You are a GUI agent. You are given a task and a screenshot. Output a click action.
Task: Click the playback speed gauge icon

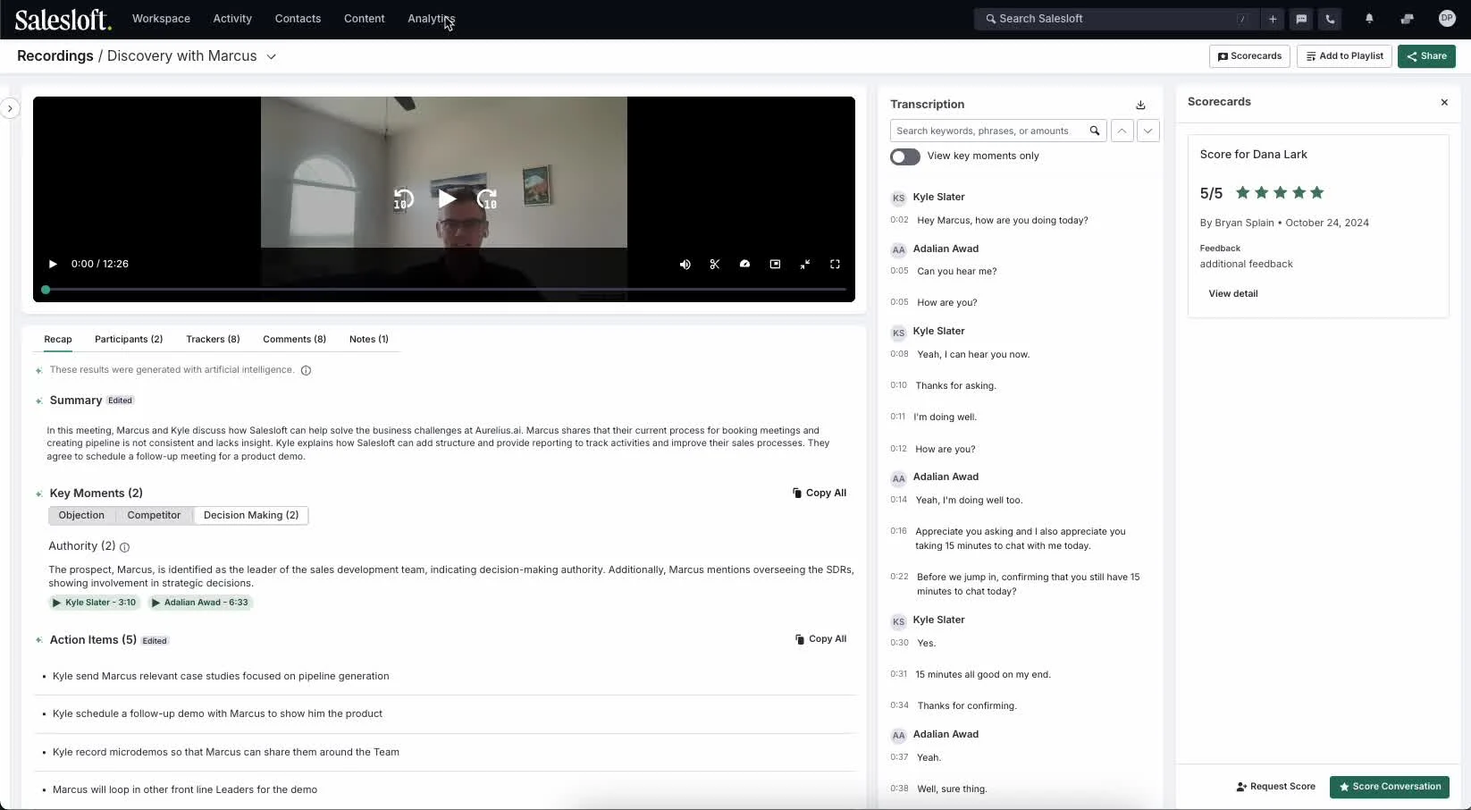pos(744,264)
